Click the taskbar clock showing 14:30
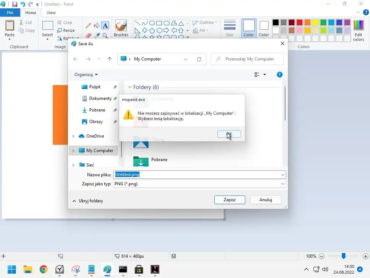370x278 pixels. click(x=344, y=269)
